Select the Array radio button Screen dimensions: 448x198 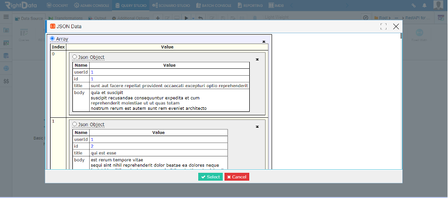click(53, 38)
